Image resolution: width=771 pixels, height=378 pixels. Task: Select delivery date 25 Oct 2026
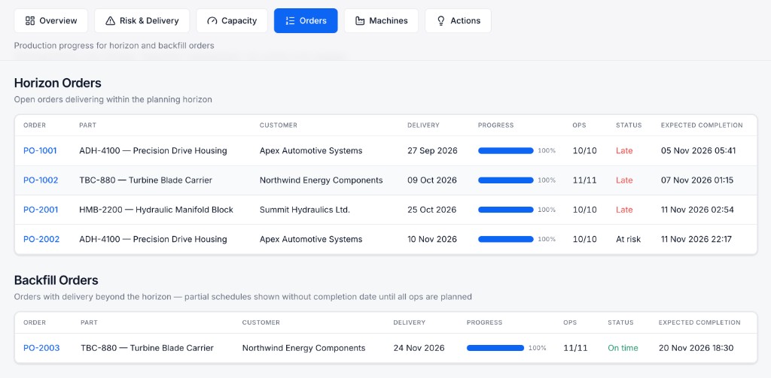coord(432,210)
